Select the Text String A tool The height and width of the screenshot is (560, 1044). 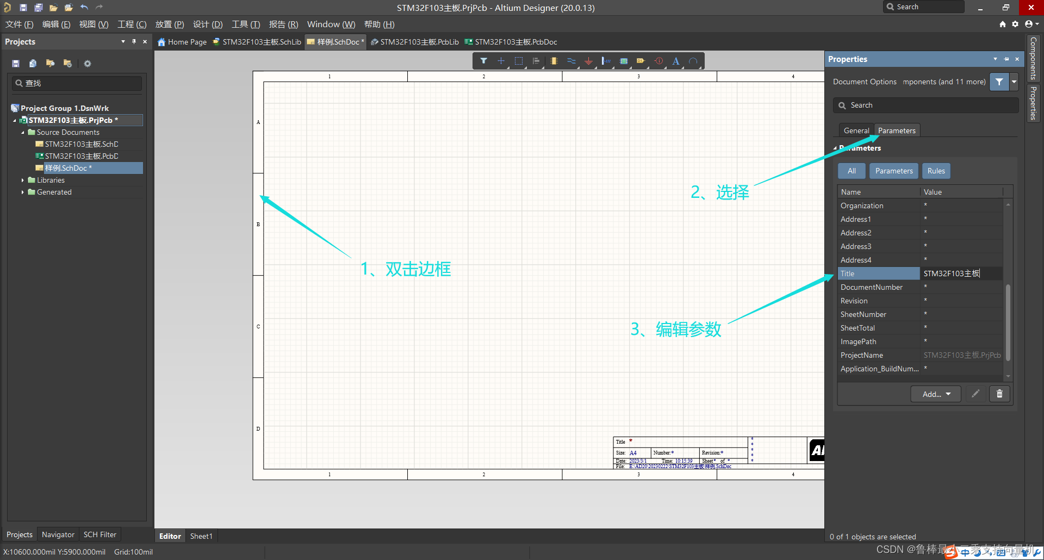(x=676, y=61)
